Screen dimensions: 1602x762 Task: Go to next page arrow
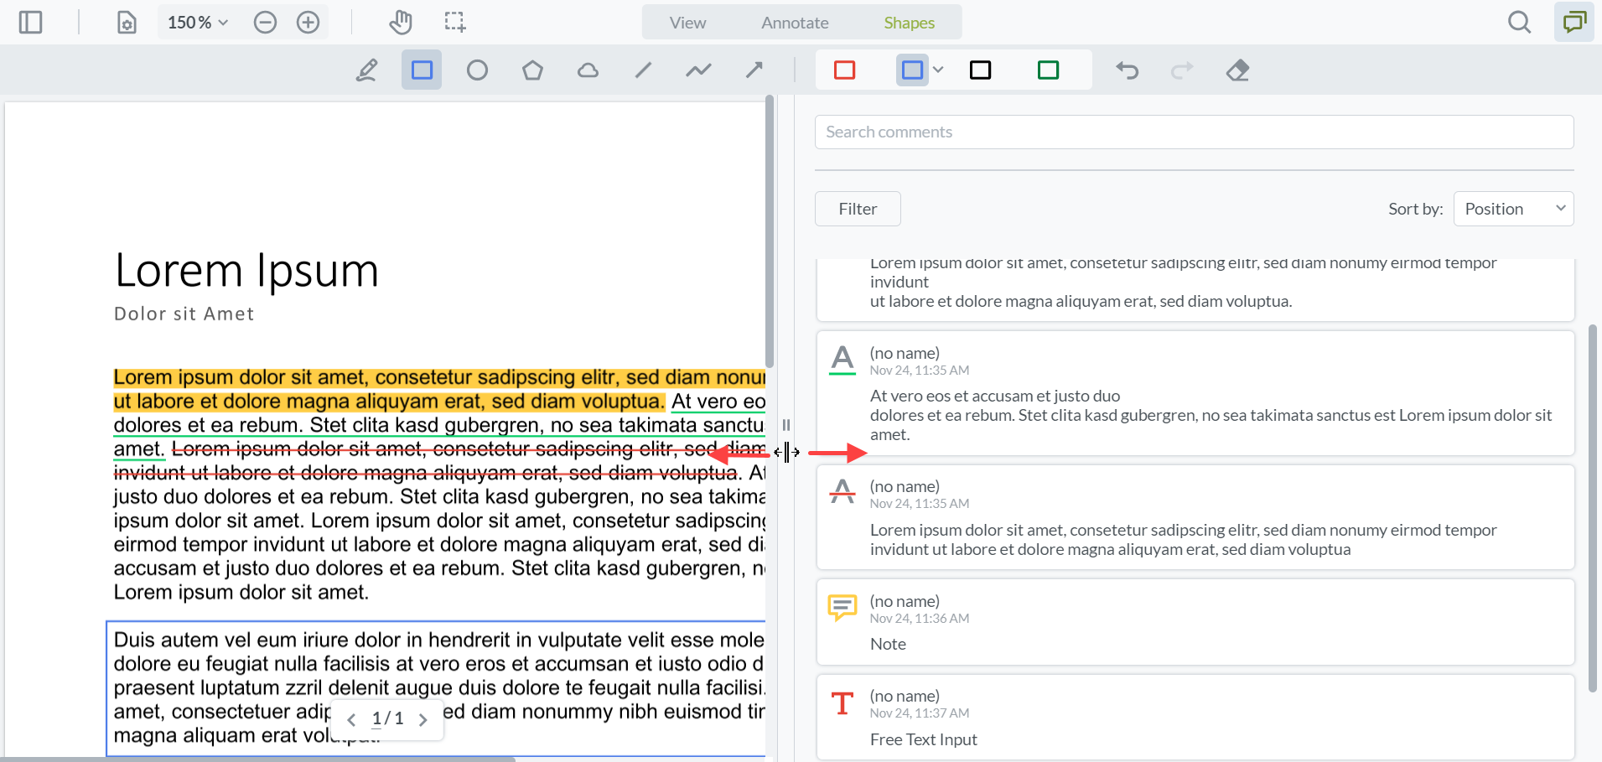click(x=423, y=719)
